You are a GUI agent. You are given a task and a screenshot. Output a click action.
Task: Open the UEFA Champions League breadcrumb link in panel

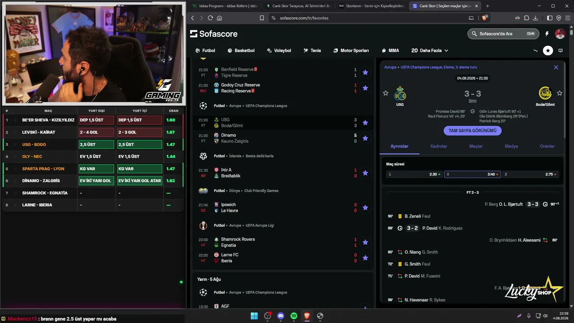[x=439, y=67]
